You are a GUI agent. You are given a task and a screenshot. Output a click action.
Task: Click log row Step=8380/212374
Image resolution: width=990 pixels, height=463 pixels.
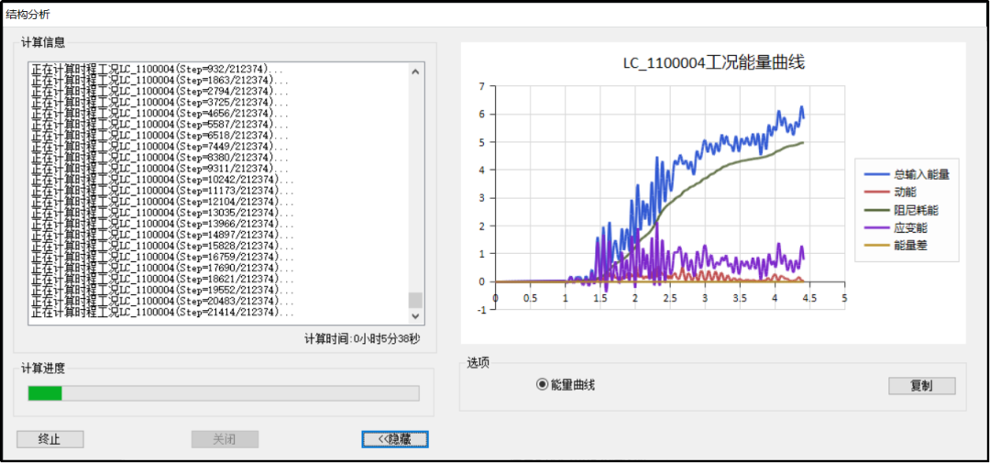point(160,158)
